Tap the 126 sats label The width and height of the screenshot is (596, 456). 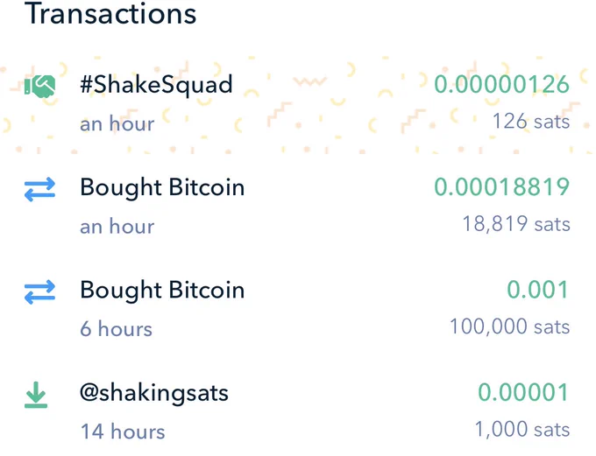[531, 122]
